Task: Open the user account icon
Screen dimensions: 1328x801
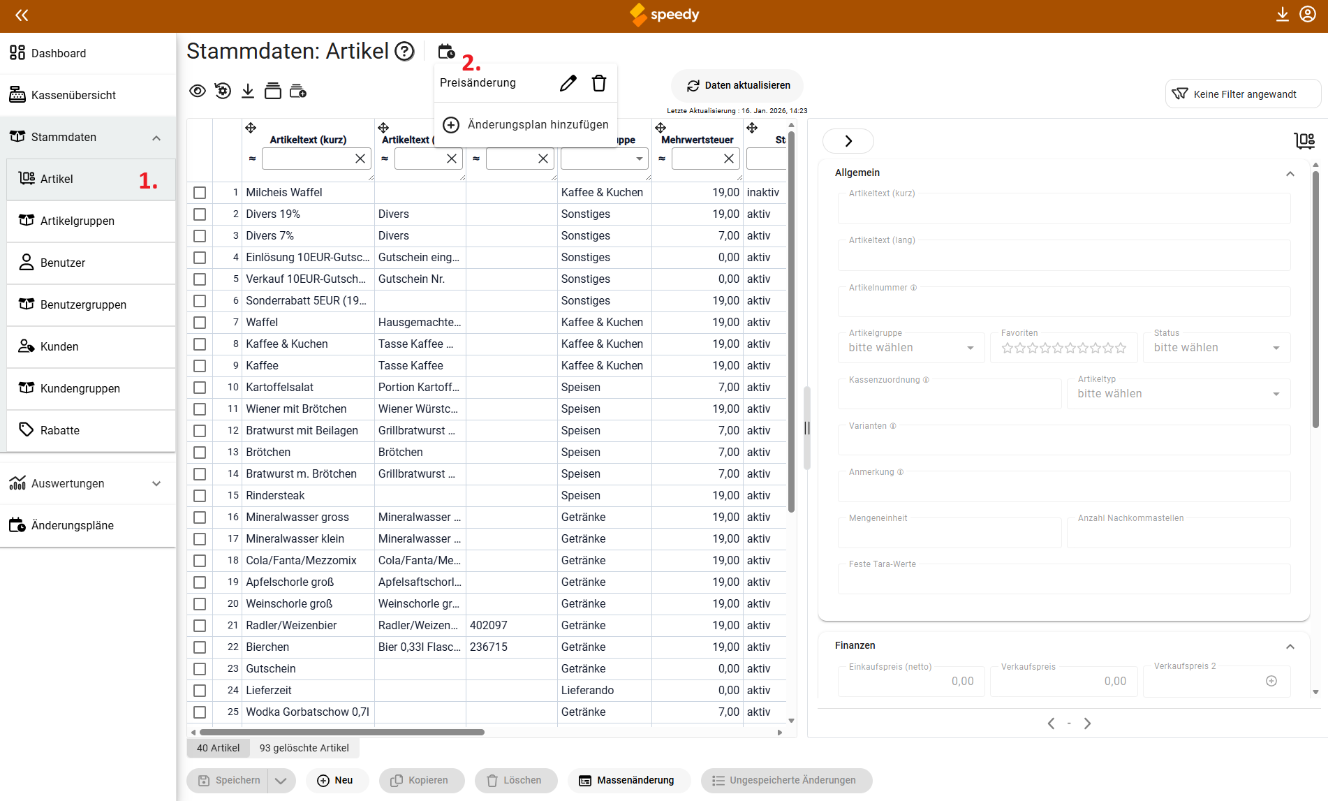Action: coord(1308,15)
